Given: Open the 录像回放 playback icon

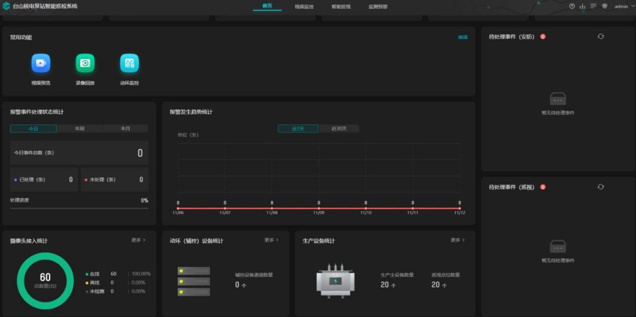Looking at the screenshot, I should coord(85,64).
